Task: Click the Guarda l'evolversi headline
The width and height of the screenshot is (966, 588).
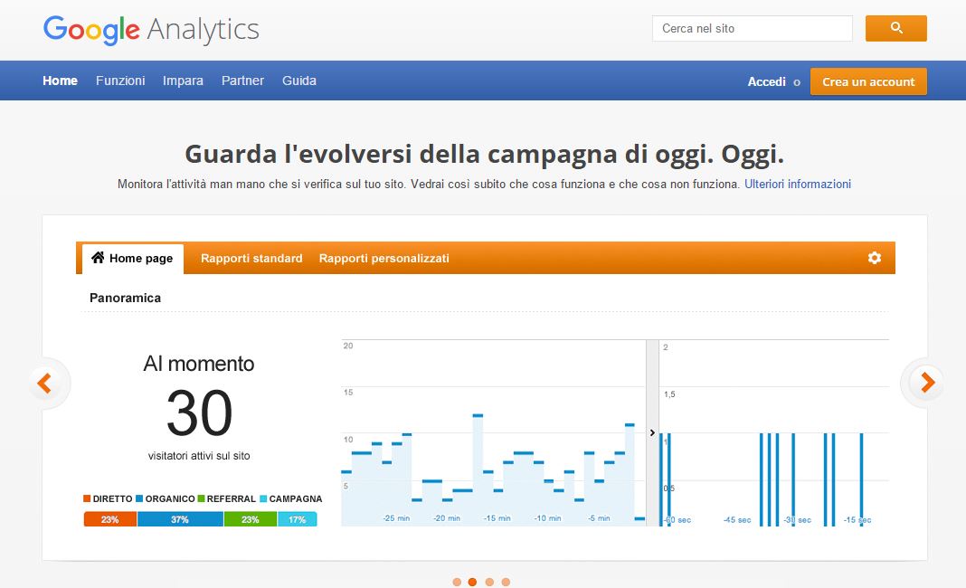Action: click(x=484, y=154)
